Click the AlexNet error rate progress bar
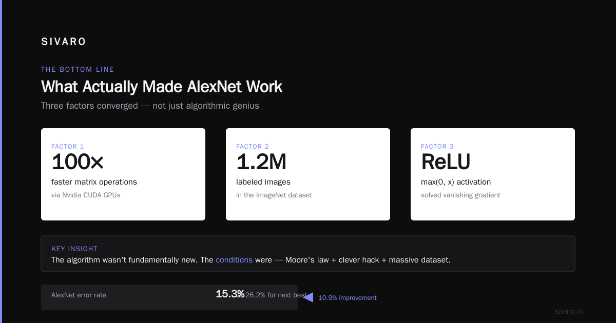The height and width of the screenshot is (323, 616). coord(169,297)
